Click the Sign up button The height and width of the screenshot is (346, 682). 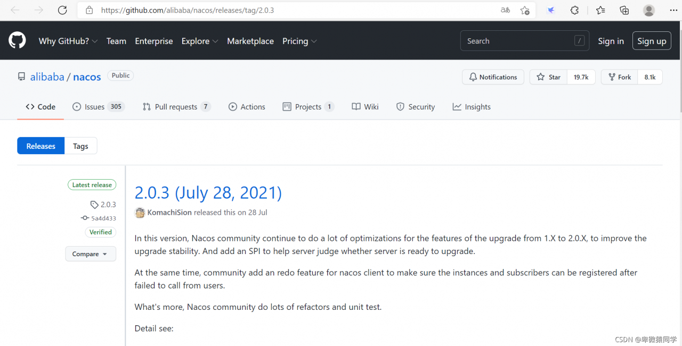(x=652, y=41)
